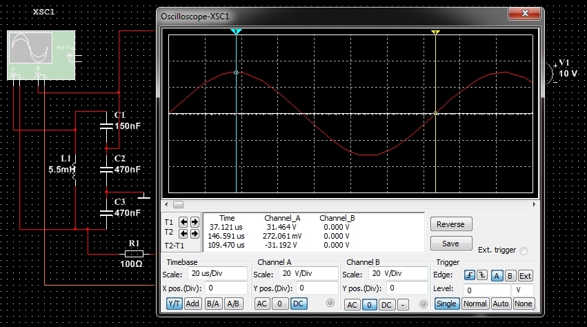Move cursor T2 left with arrow

[x=183, y=234]
